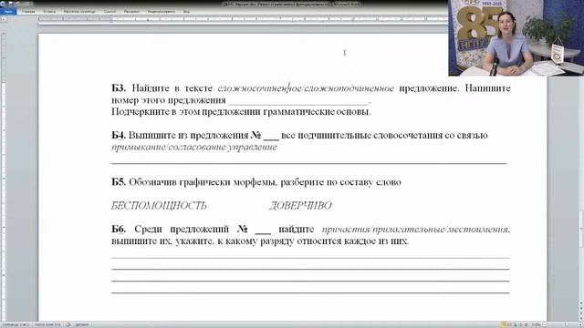Click the word сложносочиненное/сложноподчиненное
Viewport: 584px width, 328px height.
tap(306, 88)
